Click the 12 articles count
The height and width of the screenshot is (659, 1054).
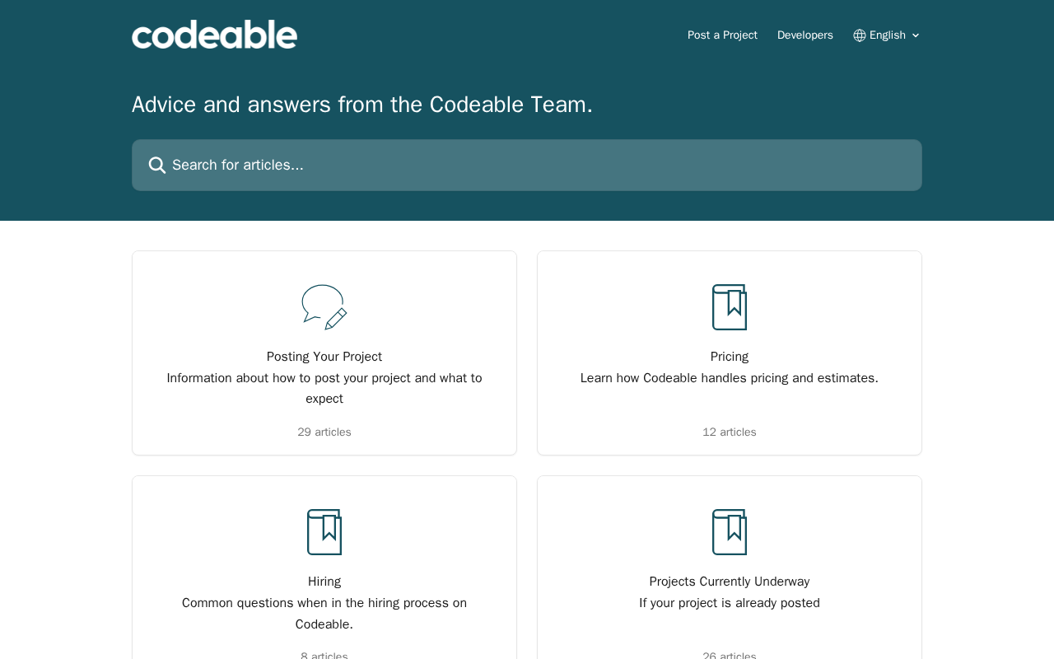click(x=730, y=432)
